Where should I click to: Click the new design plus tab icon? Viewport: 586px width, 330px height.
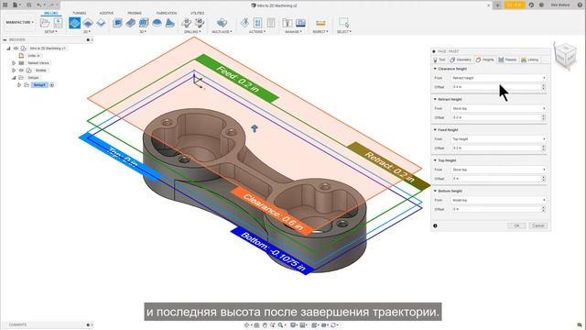(x=497, y=5)
